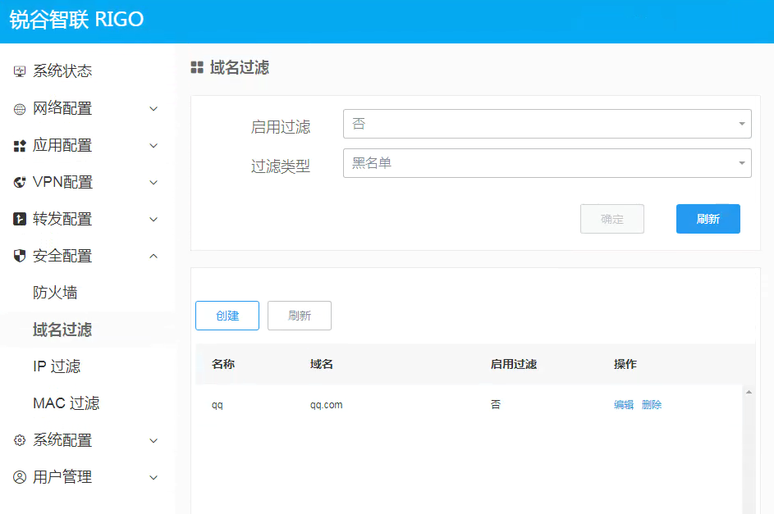Click the blue 刷新 button
Image resolution: width=774 pixels, height=514 pixels.
pos(708,219)
